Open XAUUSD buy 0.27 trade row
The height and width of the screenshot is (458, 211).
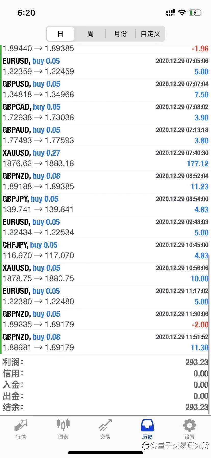click(106, 158)
